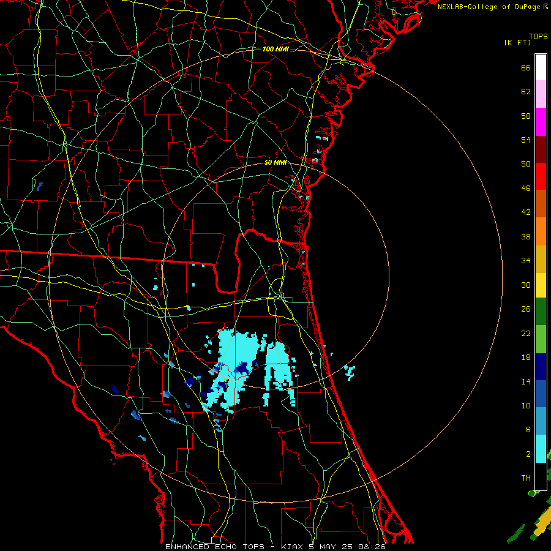Click the "10" legend value
The height and width of the screenshot is (551, 551).
(x=526, y=405)
